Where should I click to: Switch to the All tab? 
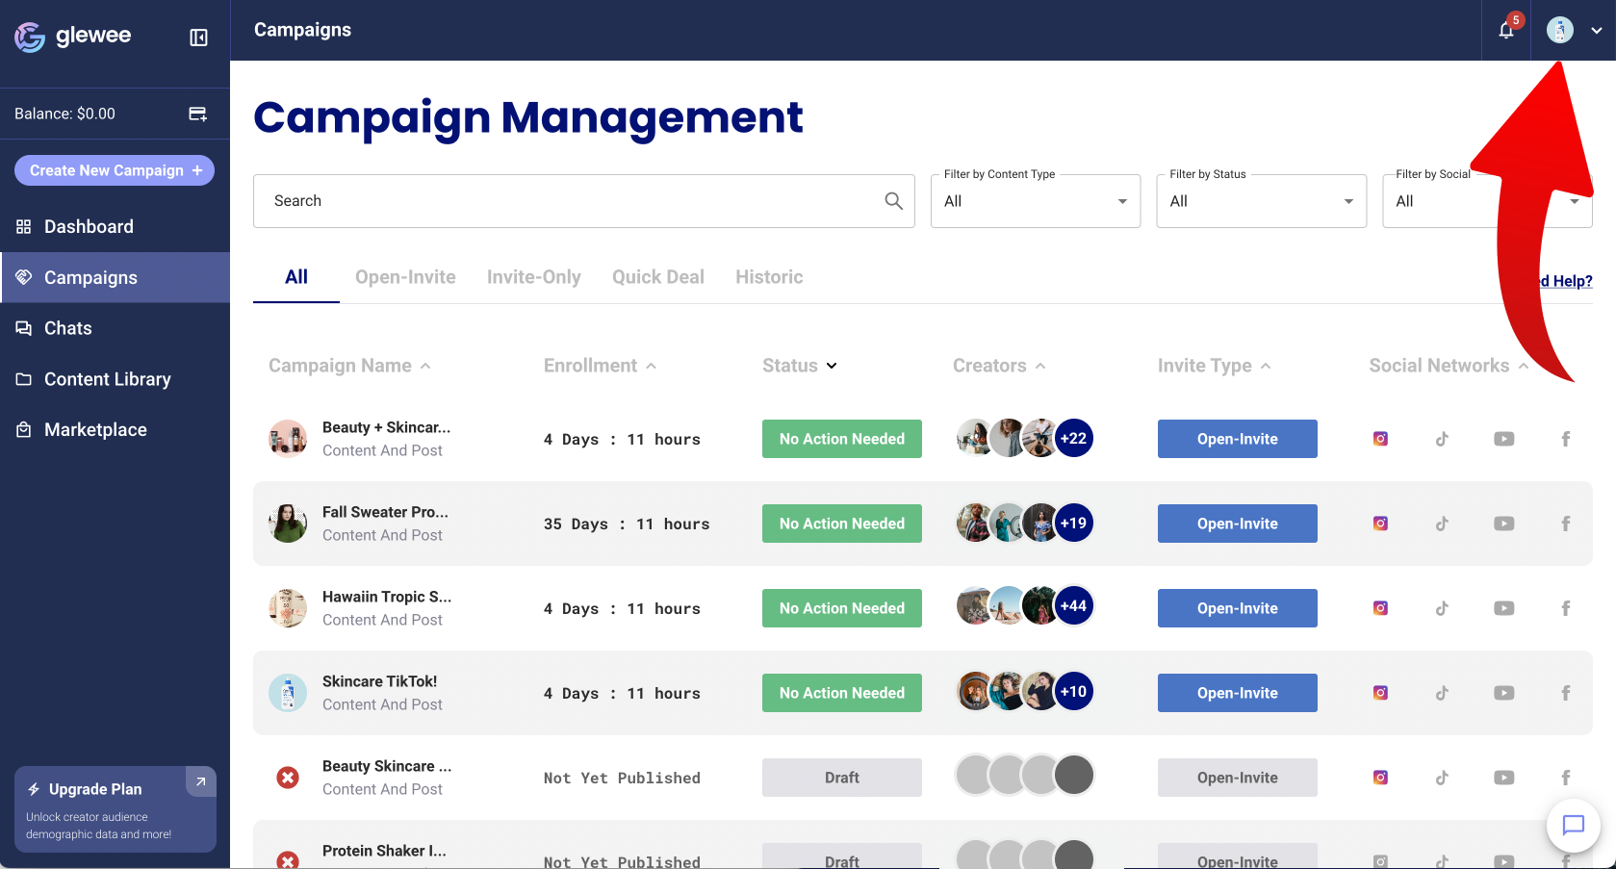point(296,277)
